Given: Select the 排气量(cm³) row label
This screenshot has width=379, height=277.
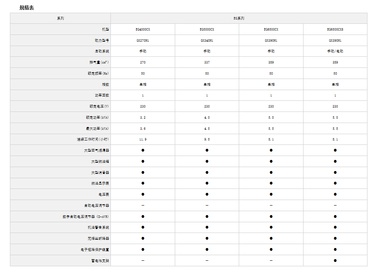Looking at the screenshot, I should click(99, 62).
